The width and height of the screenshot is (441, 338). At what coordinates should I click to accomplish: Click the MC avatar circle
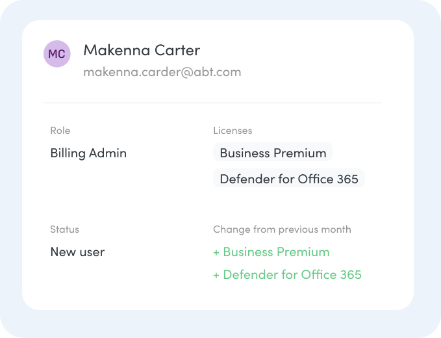57,54
